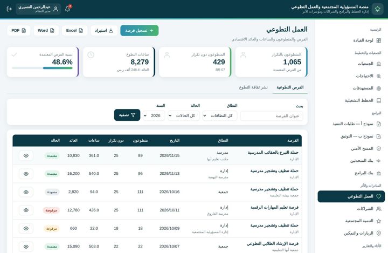Click date cell 2026/10/07
The image size is (388, 253).
170,247
